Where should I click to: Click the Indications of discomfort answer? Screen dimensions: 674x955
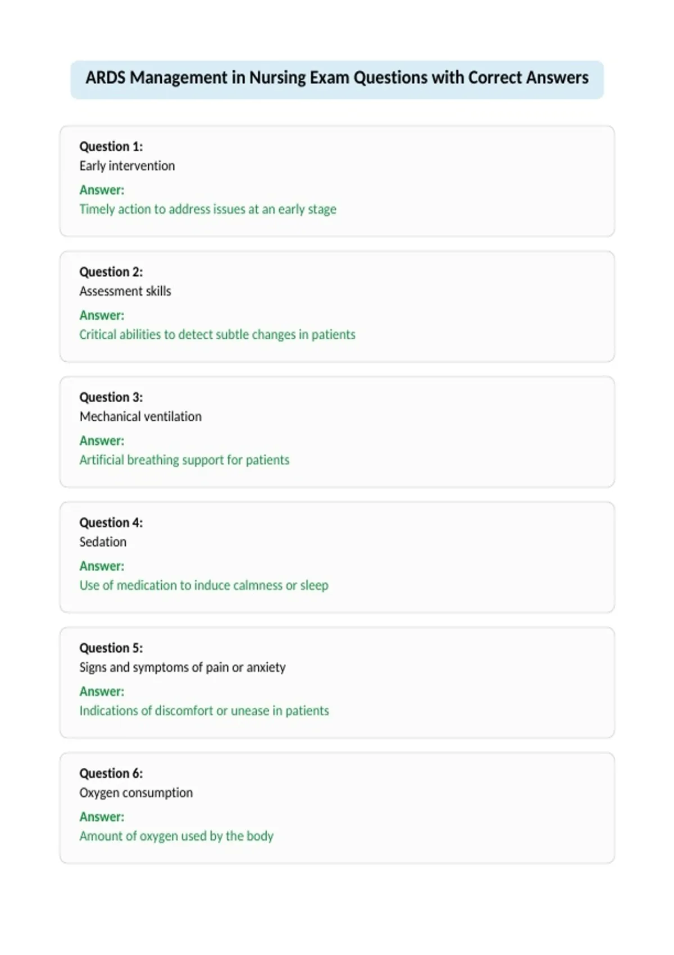(204, 711)
